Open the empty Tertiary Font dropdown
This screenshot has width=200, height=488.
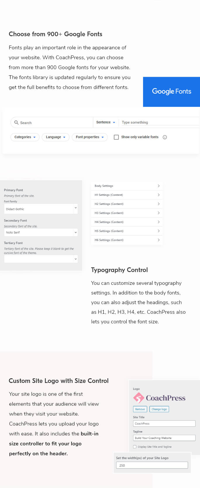pos(41,259)
